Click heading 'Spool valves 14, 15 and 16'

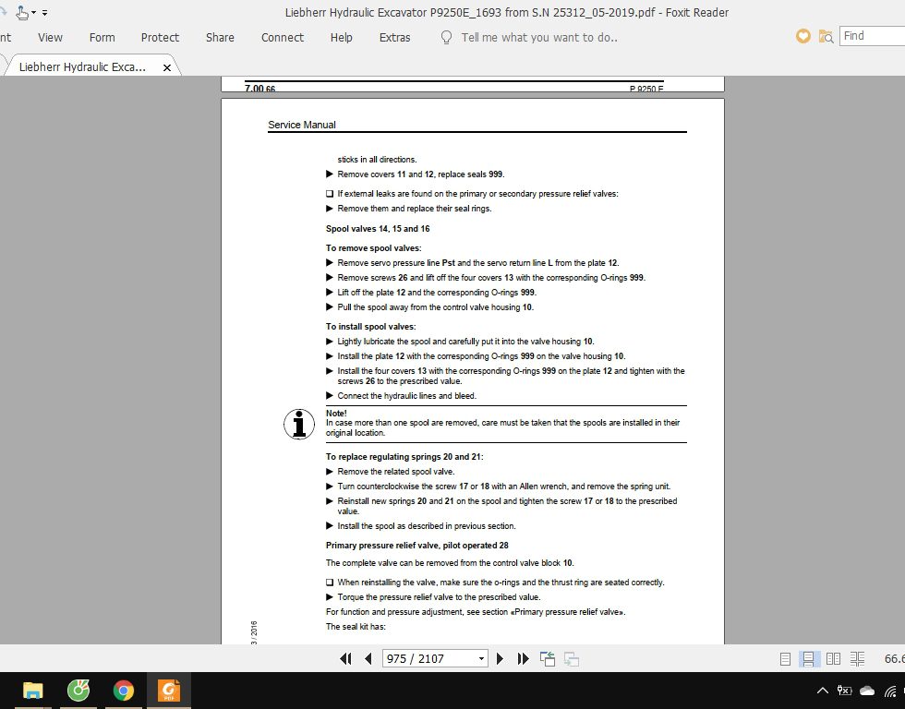pos(378,228)
